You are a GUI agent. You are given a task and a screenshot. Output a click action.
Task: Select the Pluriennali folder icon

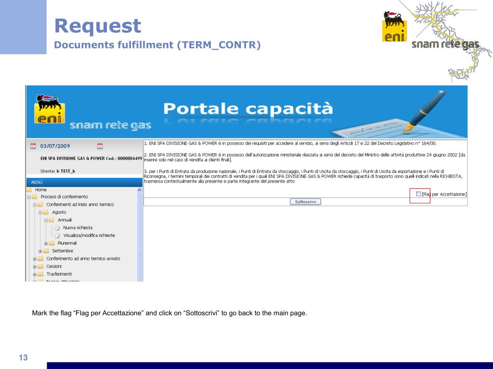[x=52, y=243]
